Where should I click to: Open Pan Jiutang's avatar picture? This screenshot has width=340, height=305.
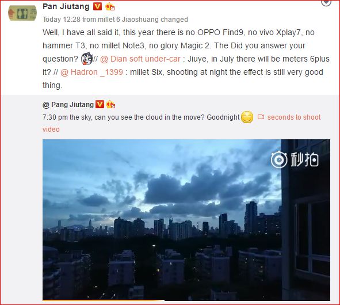point(22,13)
